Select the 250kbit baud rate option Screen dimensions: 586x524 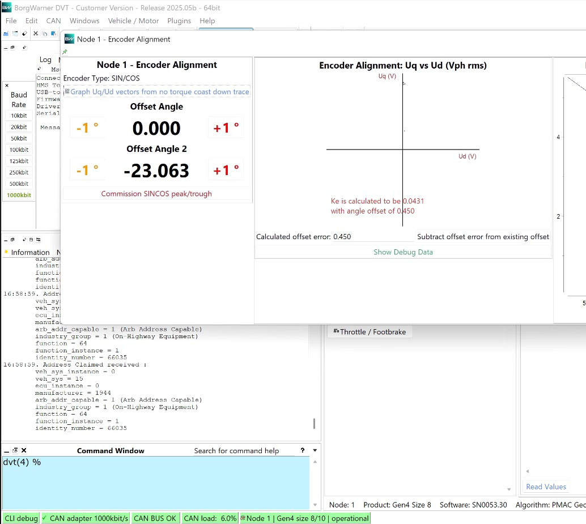19,172
